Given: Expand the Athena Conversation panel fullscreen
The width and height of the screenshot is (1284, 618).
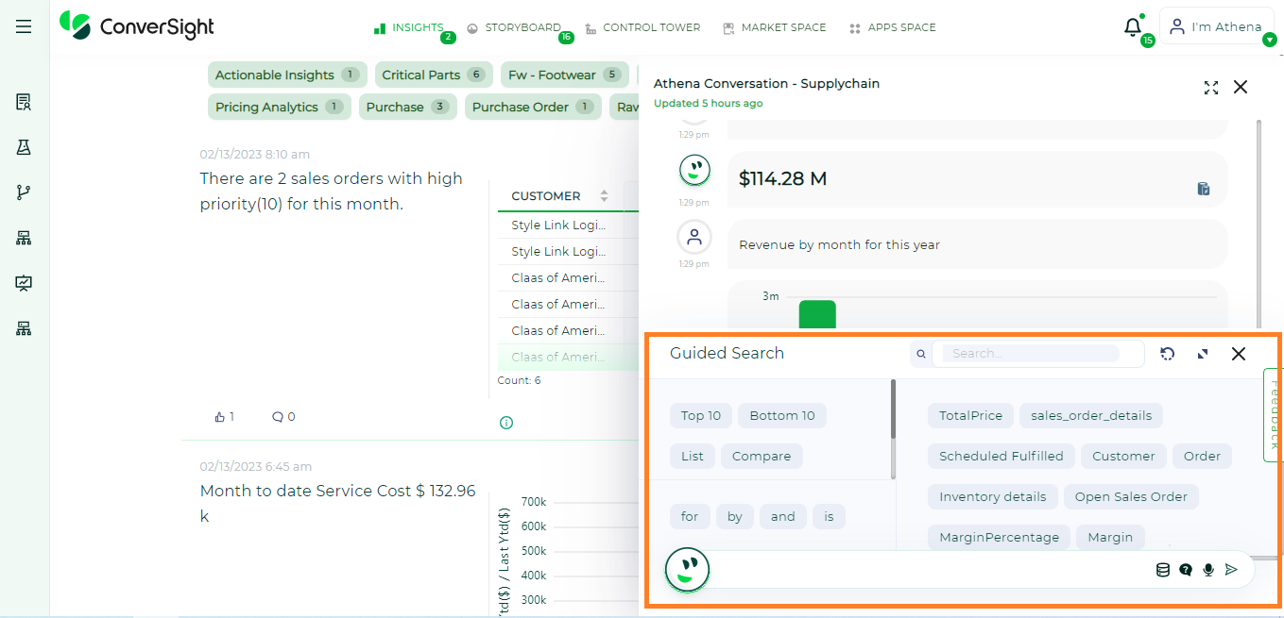Looking at the screenshot, I should [1211, 87].
